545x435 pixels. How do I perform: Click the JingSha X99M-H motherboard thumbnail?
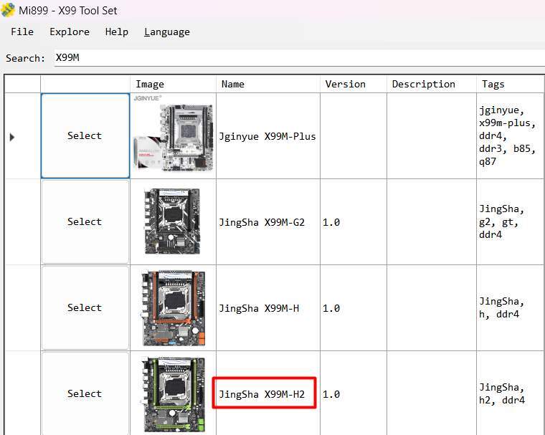[174, 308]
